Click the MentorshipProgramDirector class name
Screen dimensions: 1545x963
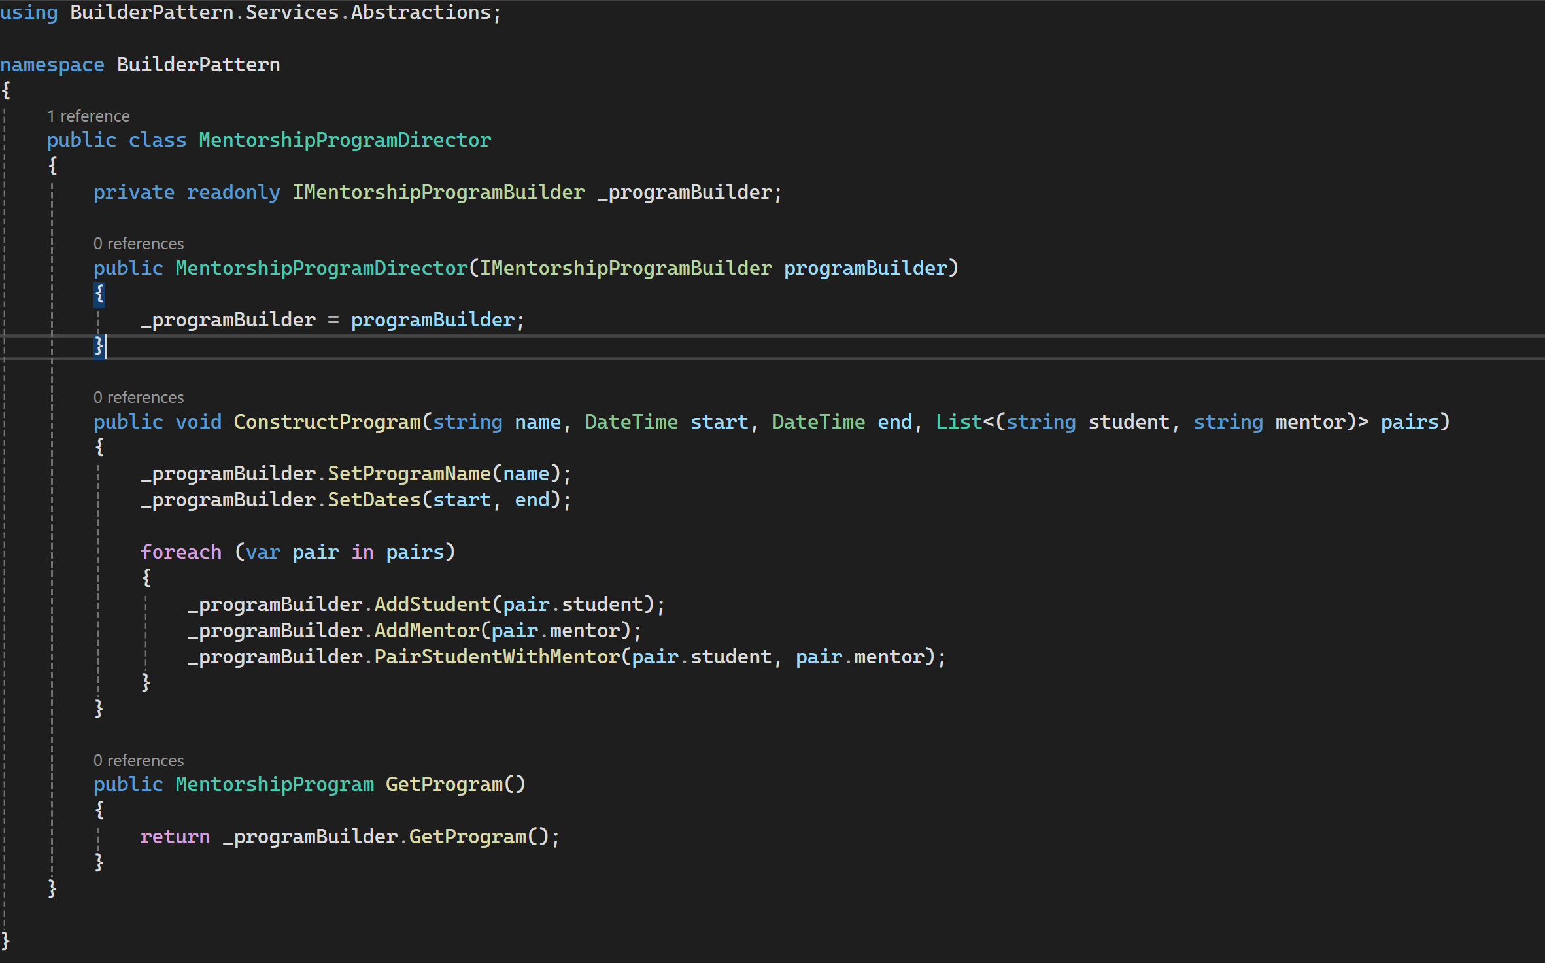point(345,140)
